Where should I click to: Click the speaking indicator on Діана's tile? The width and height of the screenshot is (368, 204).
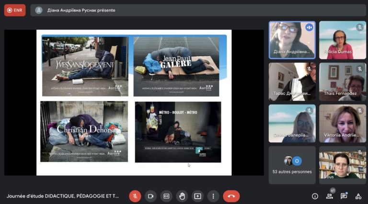(309, 28)
